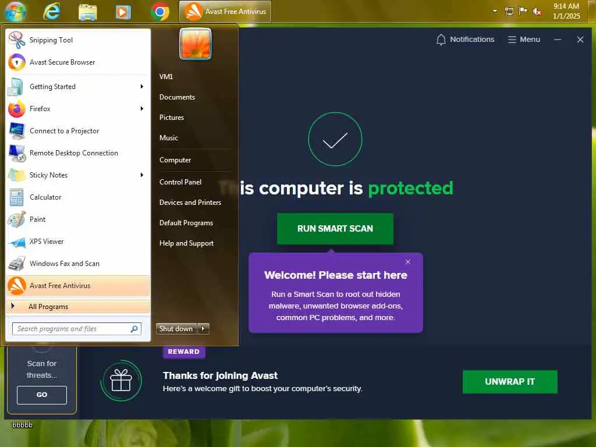Click the muted volume tray icon
This screenshot has height=447, width=596.
[x=537, y=12]
